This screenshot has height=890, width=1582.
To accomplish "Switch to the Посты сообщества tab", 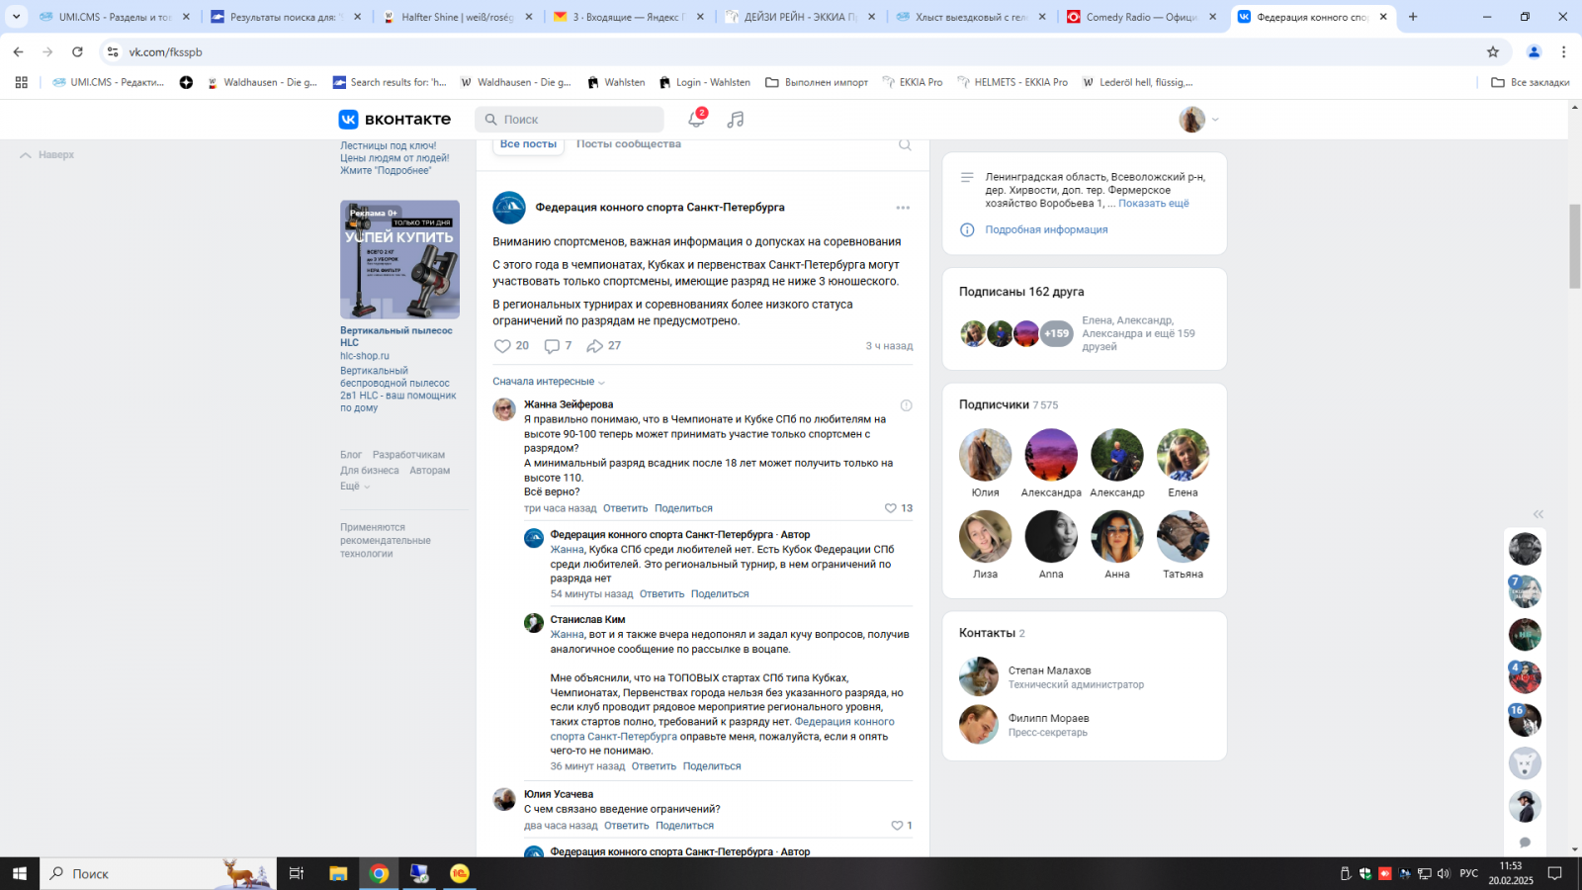I will 629,144.
